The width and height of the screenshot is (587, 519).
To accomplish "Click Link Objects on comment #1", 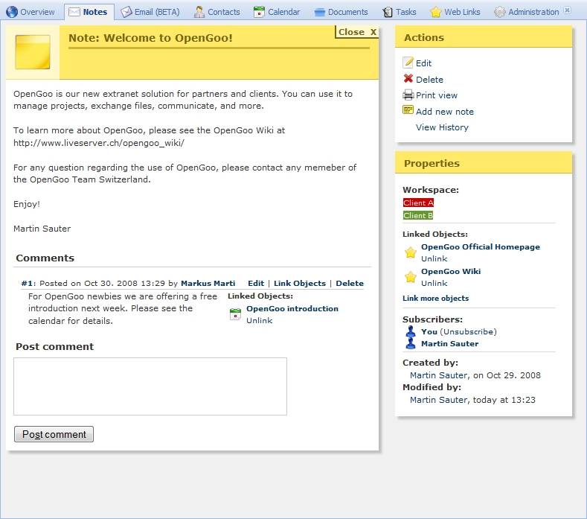I will (x=300, y=284).
